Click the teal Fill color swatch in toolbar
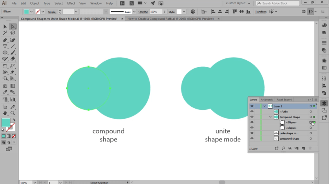Viewport: 329px width, 184px height. (5, 123)
